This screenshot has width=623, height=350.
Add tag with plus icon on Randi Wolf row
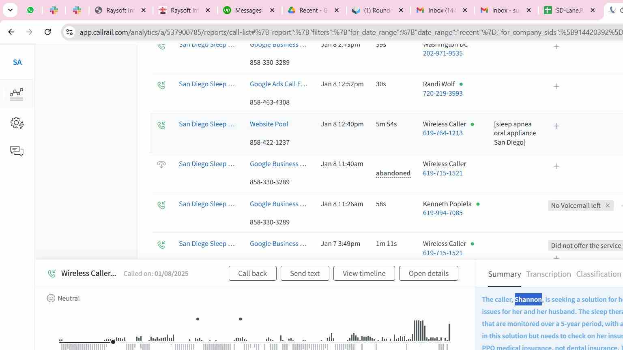tap(556, 86)
